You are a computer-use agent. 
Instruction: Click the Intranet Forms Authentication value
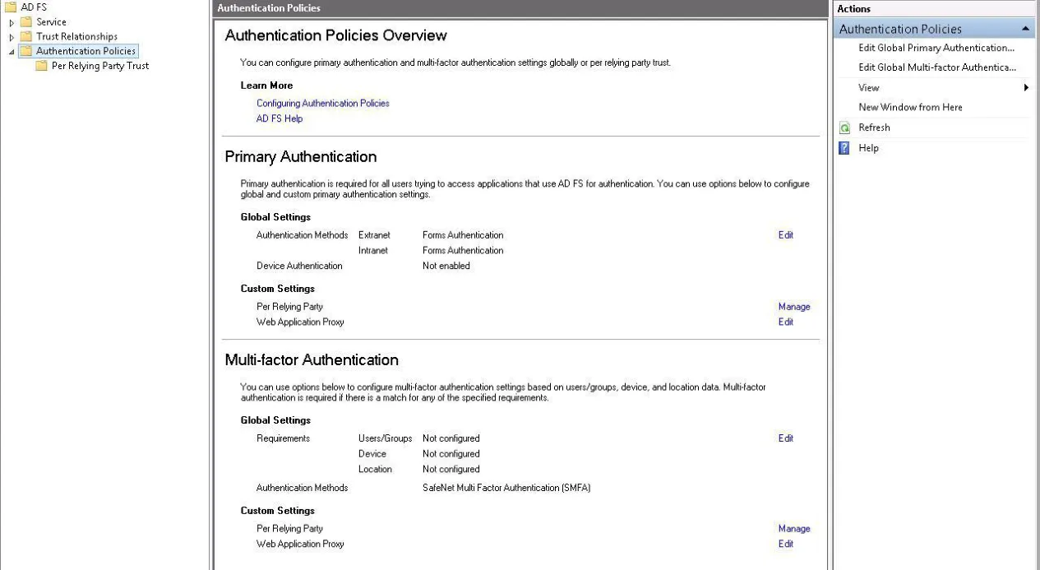coord(463,251)
